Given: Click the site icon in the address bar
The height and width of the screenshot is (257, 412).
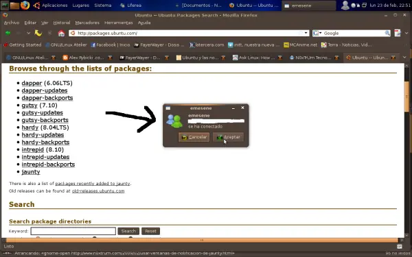Looking at the screenshot, I should pyautogui.click(x=73, y=33).
